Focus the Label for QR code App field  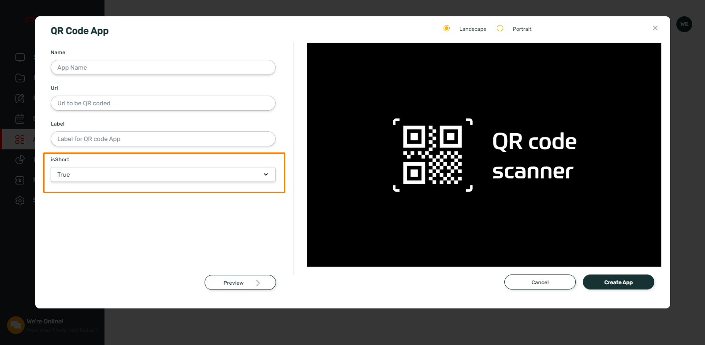[x=163, y=139]
